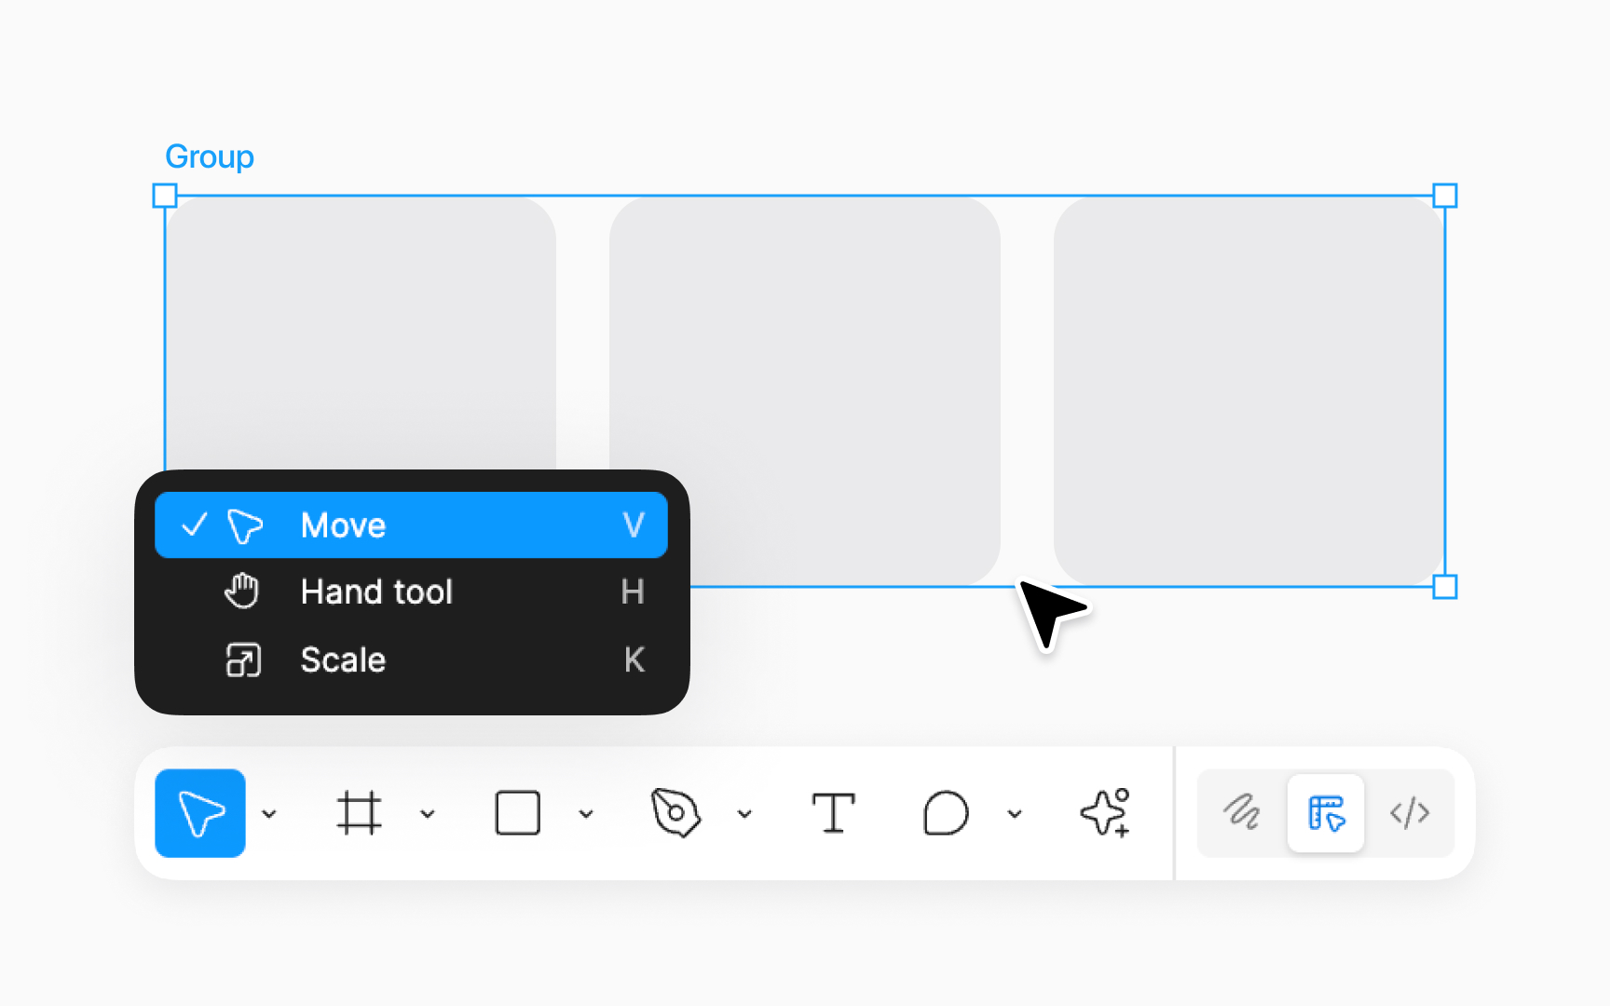The width and height of the screenshot is (1610, 1006).
Task: Select the Text tool
Action: point(834,812)
